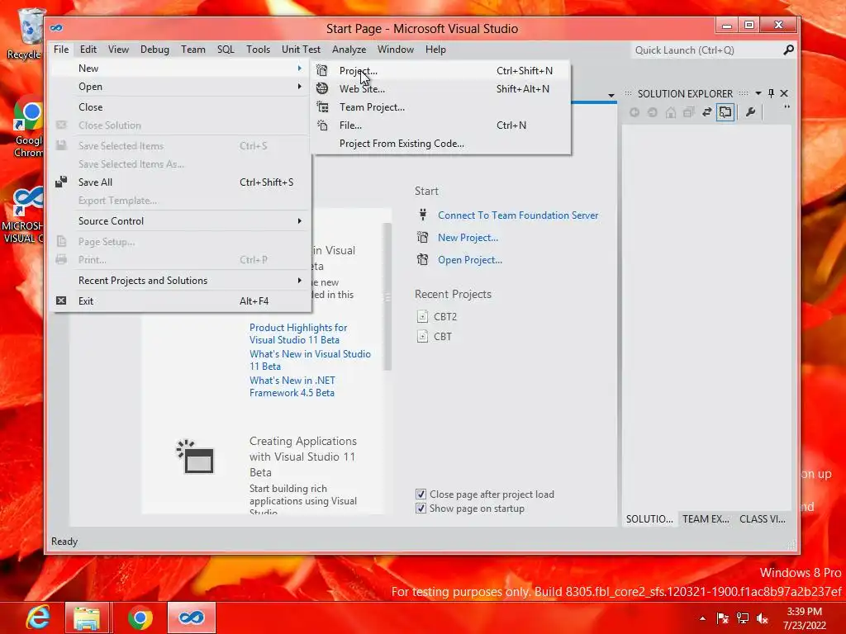Open recent project CBT2
This screenshot has height=634, width=846.
445,316
